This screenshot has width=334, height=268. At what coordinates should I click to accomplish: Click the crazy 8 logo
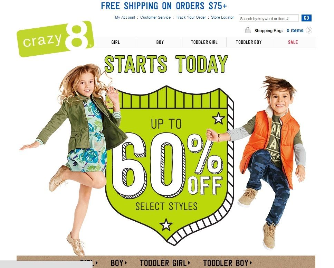(55, 39)
